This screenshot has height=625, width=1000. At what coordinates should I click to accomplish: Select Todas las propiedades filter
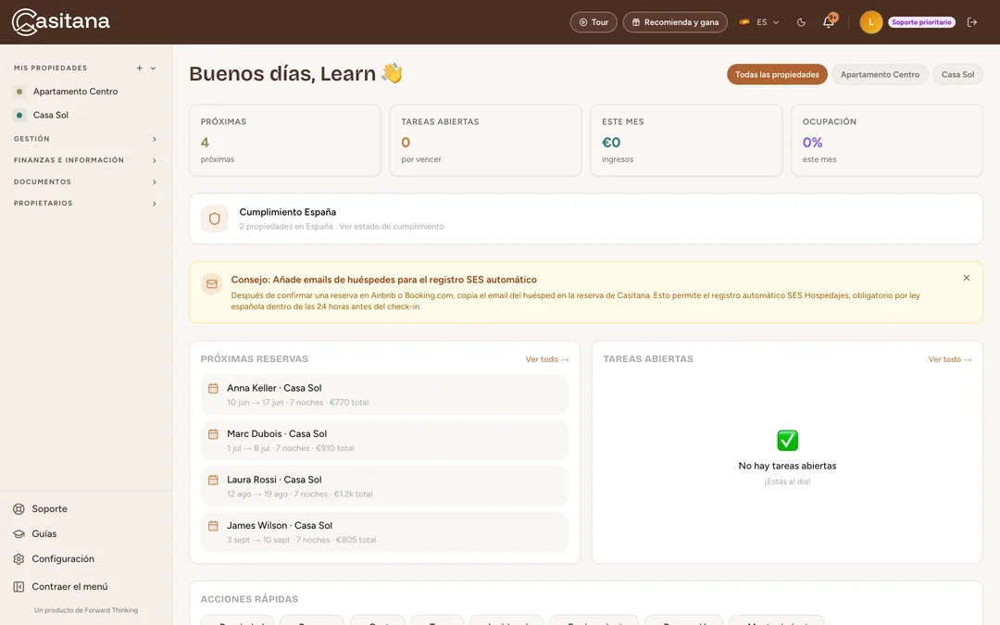[777, 75]
